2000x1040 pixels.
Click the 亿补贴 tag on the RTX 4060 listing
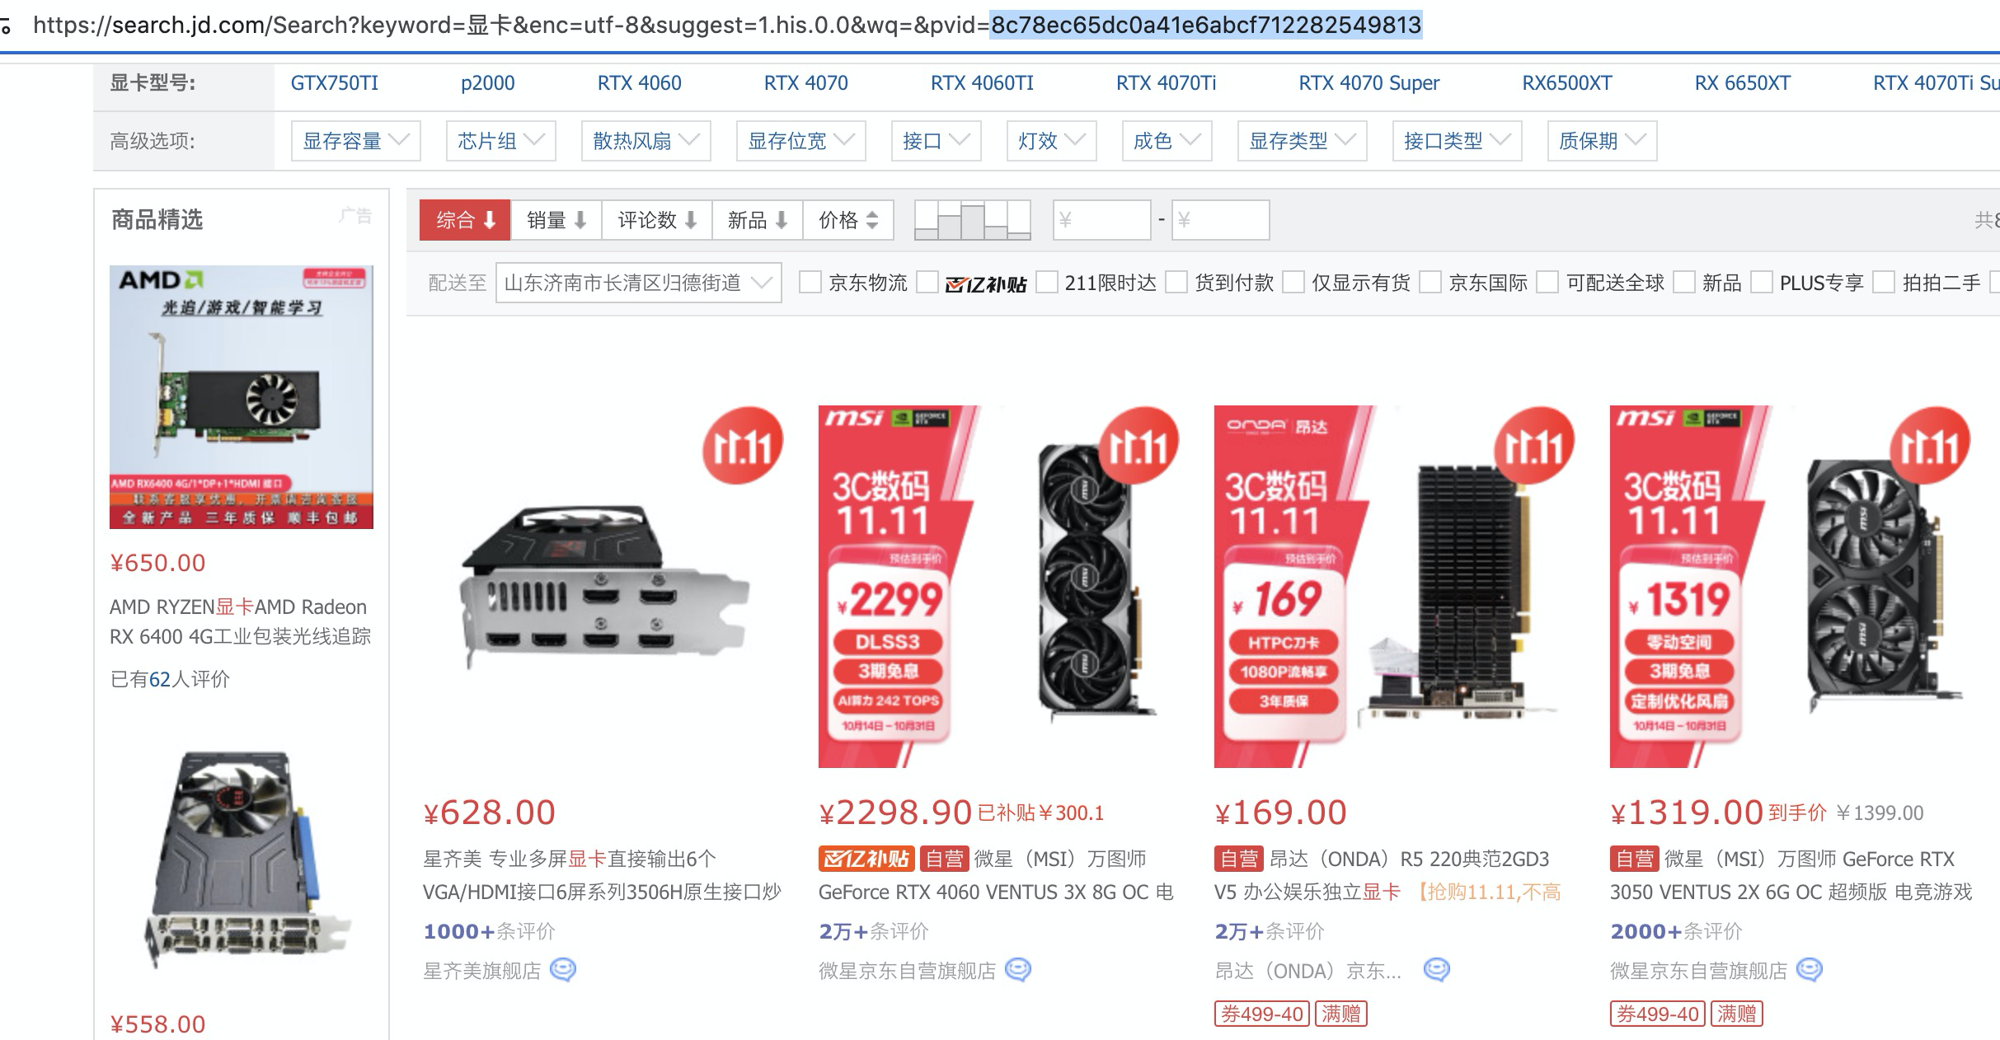(x=866, y=859)
